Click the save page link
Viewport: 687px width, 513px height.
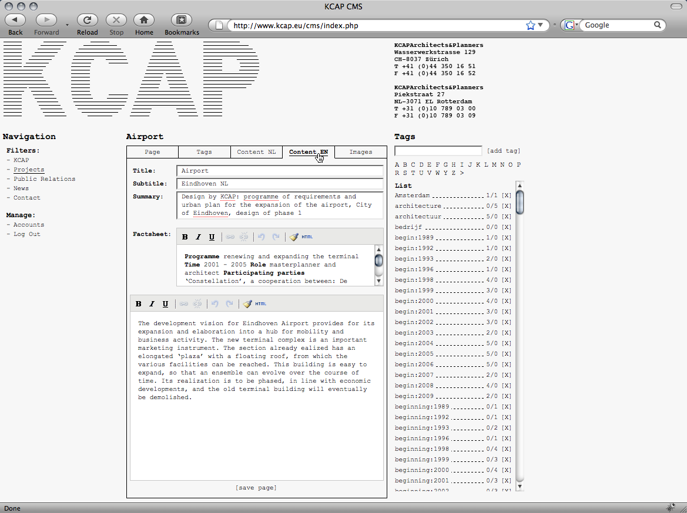tap(256, 488)
